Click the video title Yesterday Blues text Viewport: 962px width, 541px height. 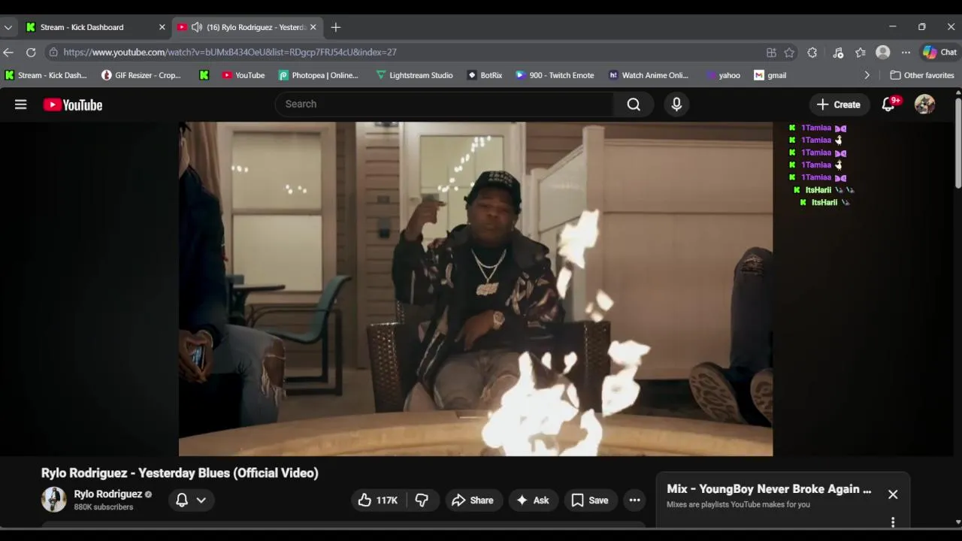click(180, 473)
